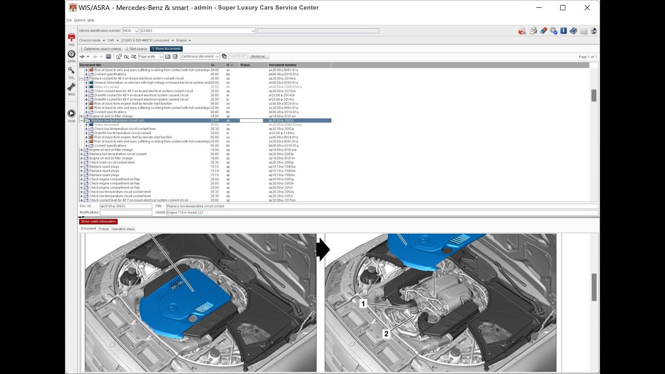Viewport: 665px width, 374px height.
Task: Click the Validity off button
Action: (237, 57)
